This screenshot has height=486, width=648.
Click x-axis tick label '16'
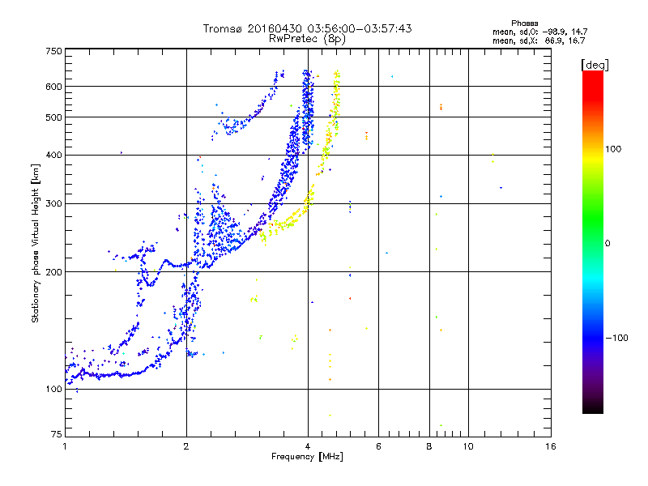coord(551,446)
